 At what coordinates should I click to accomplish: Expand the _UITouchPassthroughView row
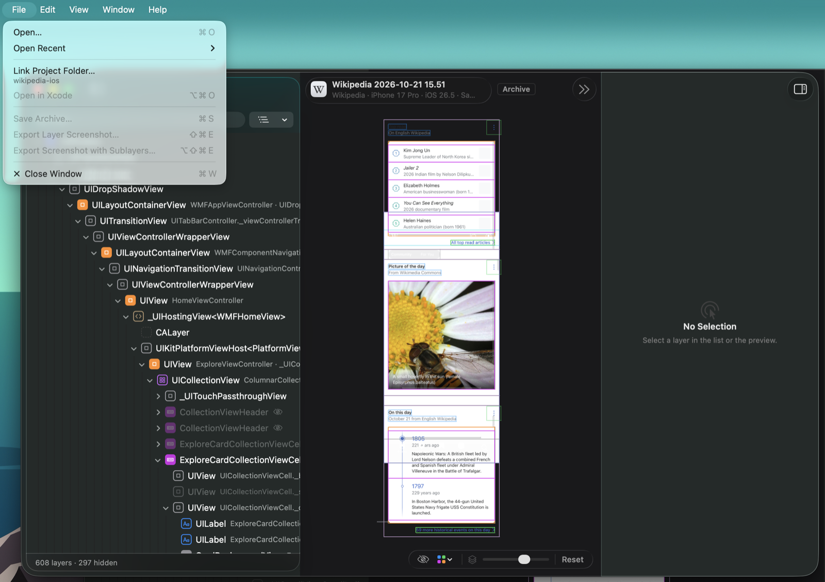(158, 396)
